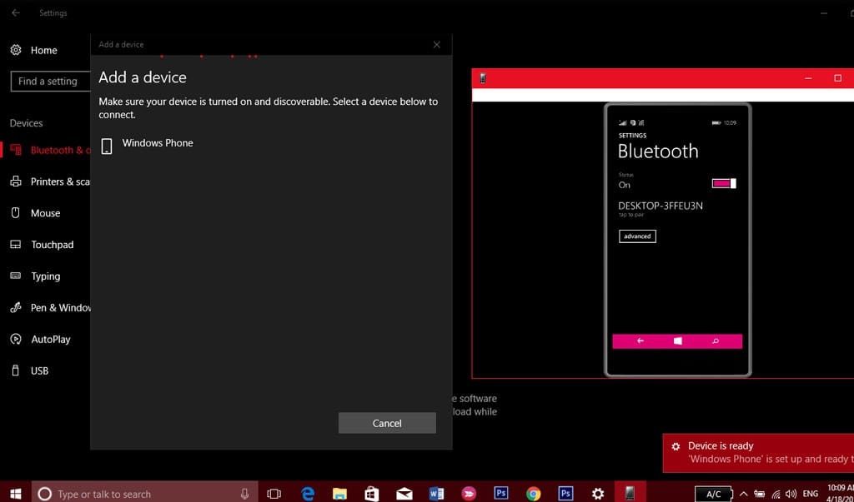Select USB in the sidebar

[x=39, y=371]
